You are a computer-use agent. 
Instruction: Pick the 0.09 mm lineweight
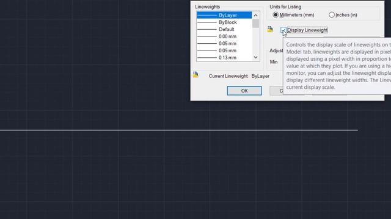pyautogui.click(x=224, y=50)
